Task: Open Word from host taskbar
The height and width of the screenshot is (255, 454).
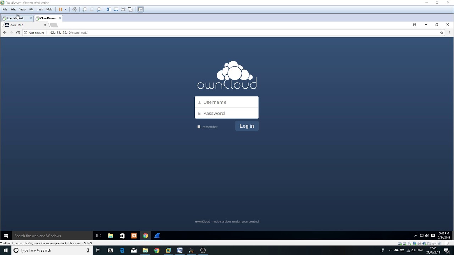Action: tap(180, 250)
